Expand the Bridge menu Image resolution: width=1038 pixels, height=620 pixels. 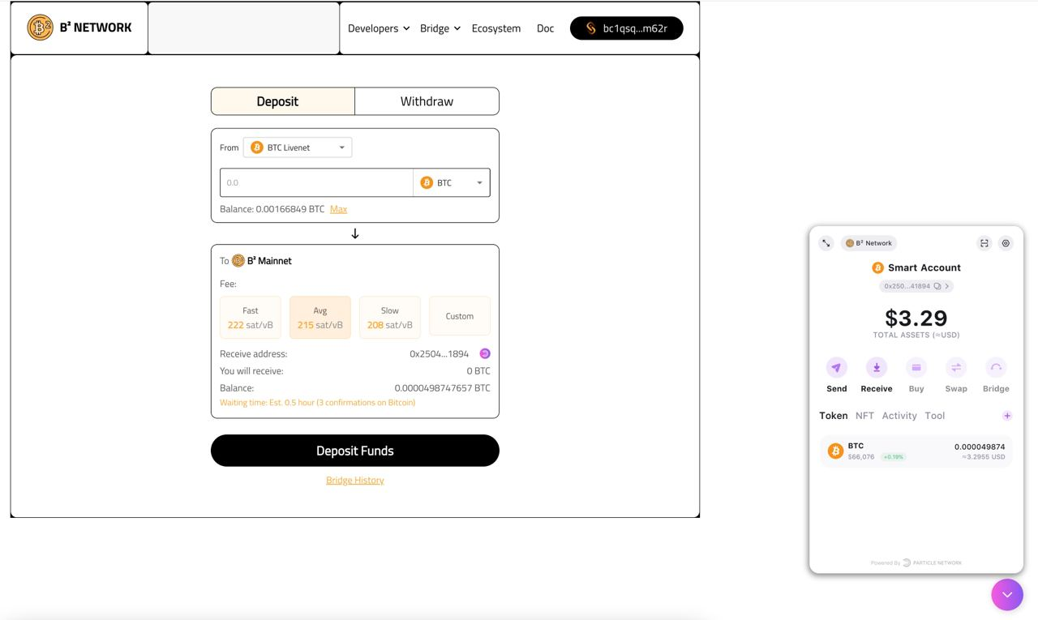[440, 28]
